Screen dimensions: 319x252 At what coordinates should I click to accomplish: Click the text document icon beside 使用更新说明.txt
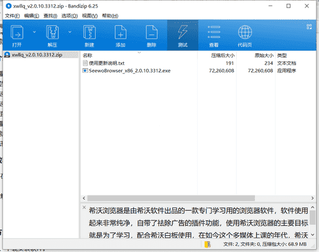click(85, 63)
